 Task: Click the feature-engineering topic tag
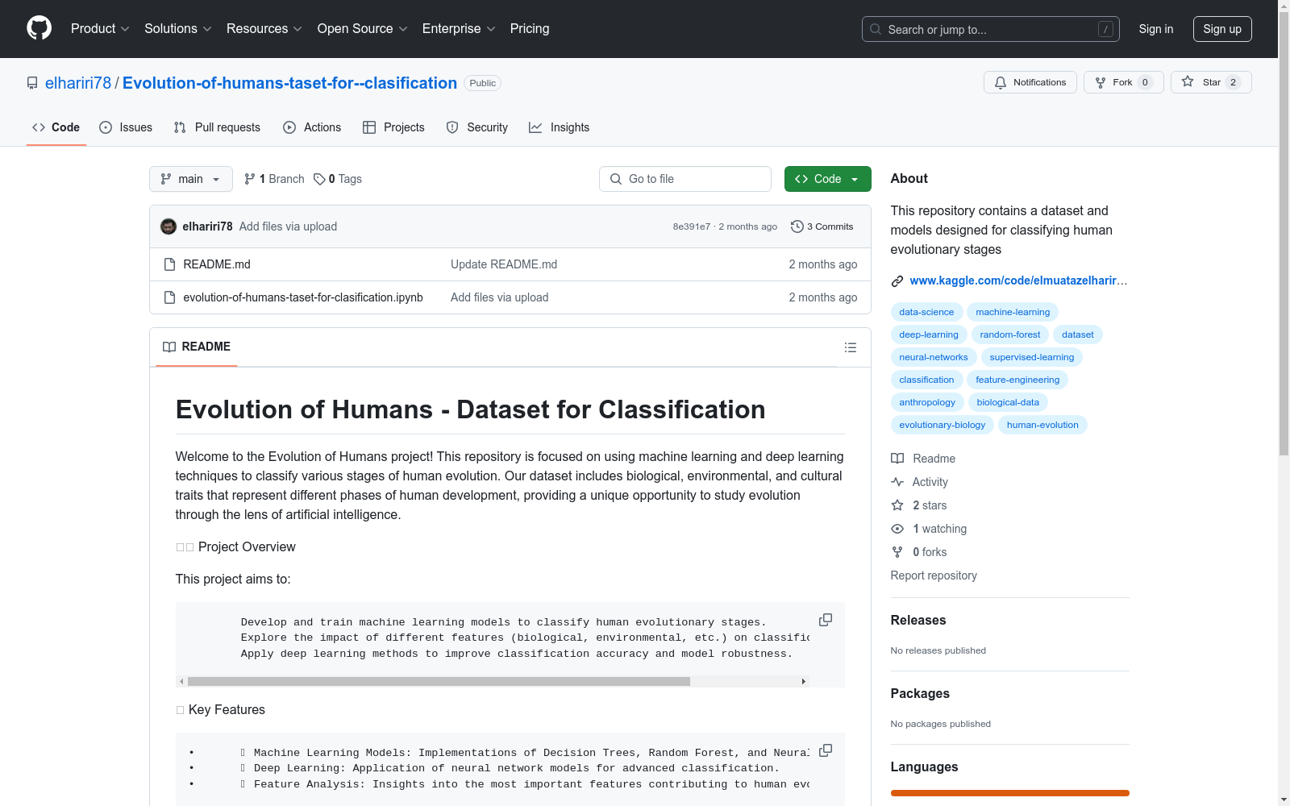(x=1017, y=380)
